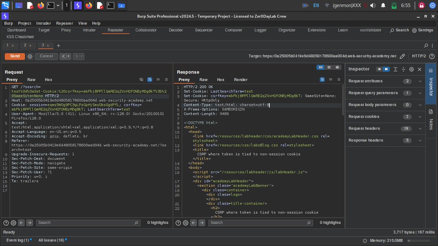The width and height of the screenshot is (438, 246).
Task: Open Burp Settings
Action: tap(423, 30)
